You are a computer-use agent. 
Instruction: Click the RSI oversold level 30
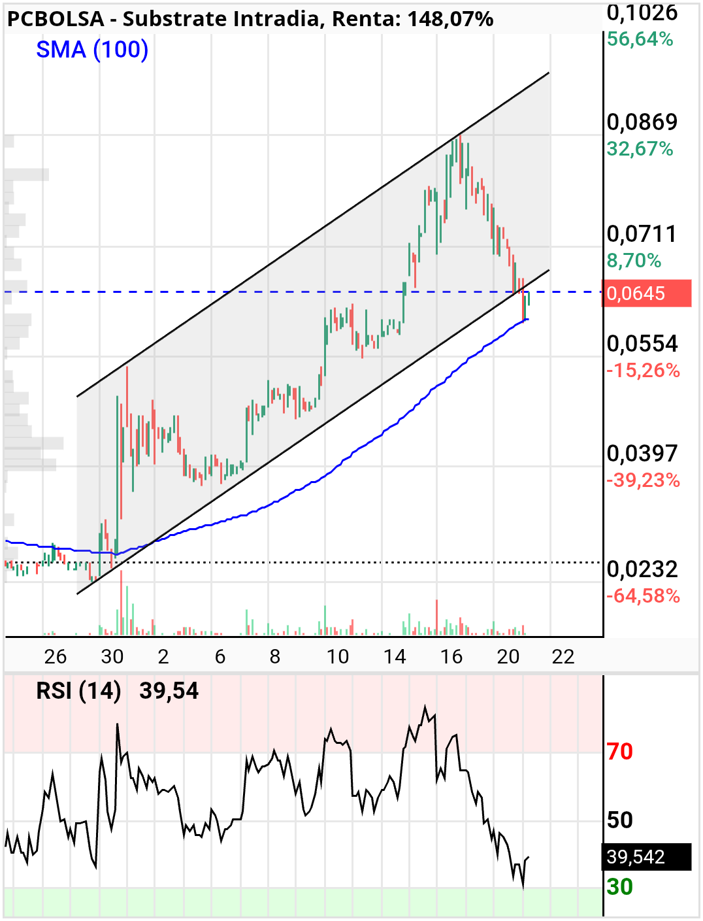(620, 887)
